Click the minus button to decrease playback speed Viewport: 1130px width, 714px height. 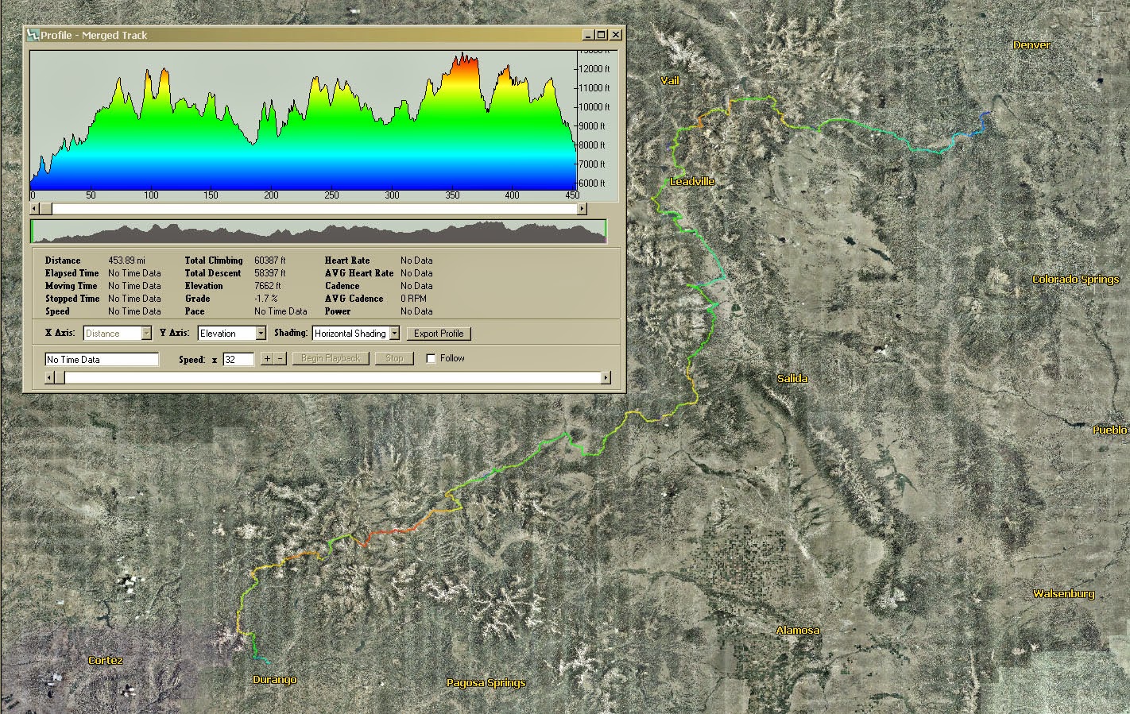280,359
